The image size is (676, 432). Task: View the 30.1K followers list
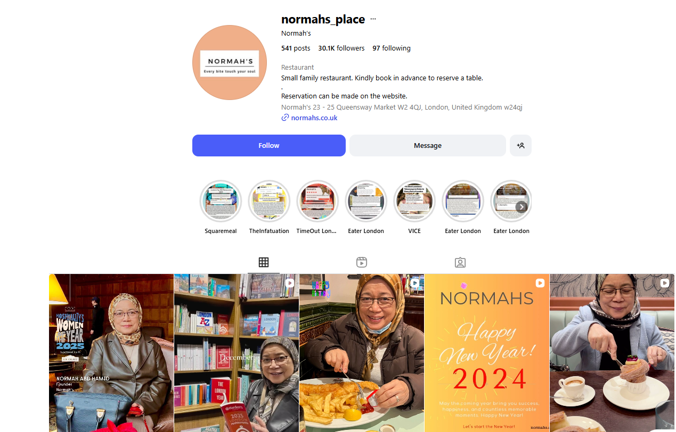[341, 48]
